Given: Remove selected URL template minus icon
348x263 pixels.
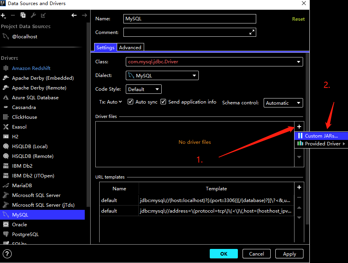Looking at the screenshot, I should pyautogui.click(x=299, y=197).
